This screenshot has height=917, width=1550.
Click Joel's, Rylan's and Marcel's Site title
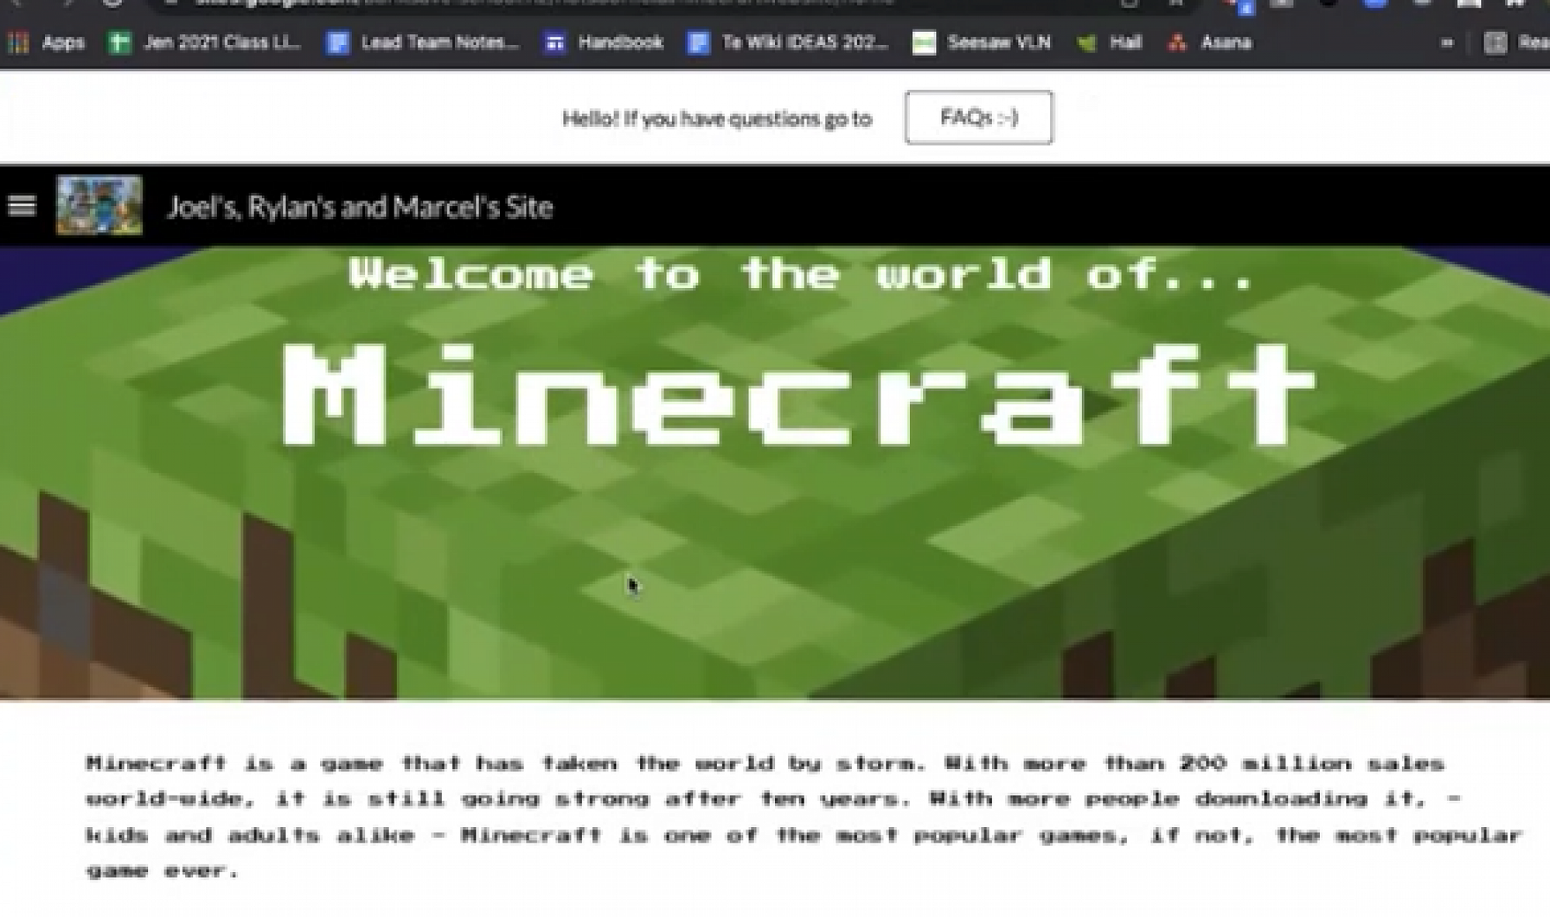pyautogui.click(x=360, y=208)
